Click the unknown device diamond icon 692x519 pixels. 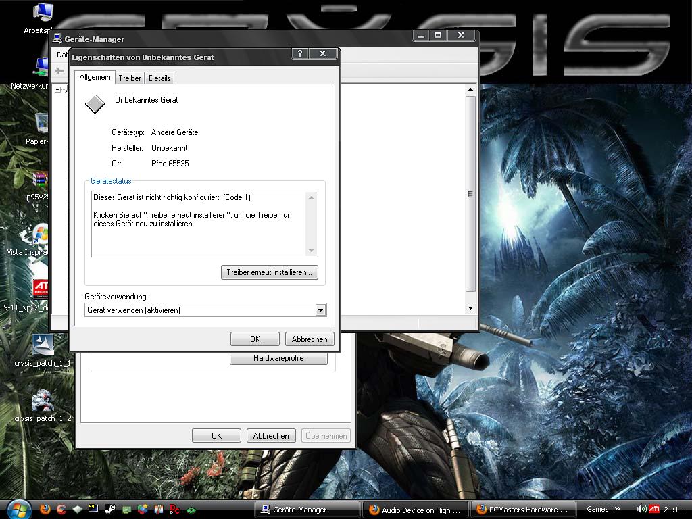coord(95,104)
